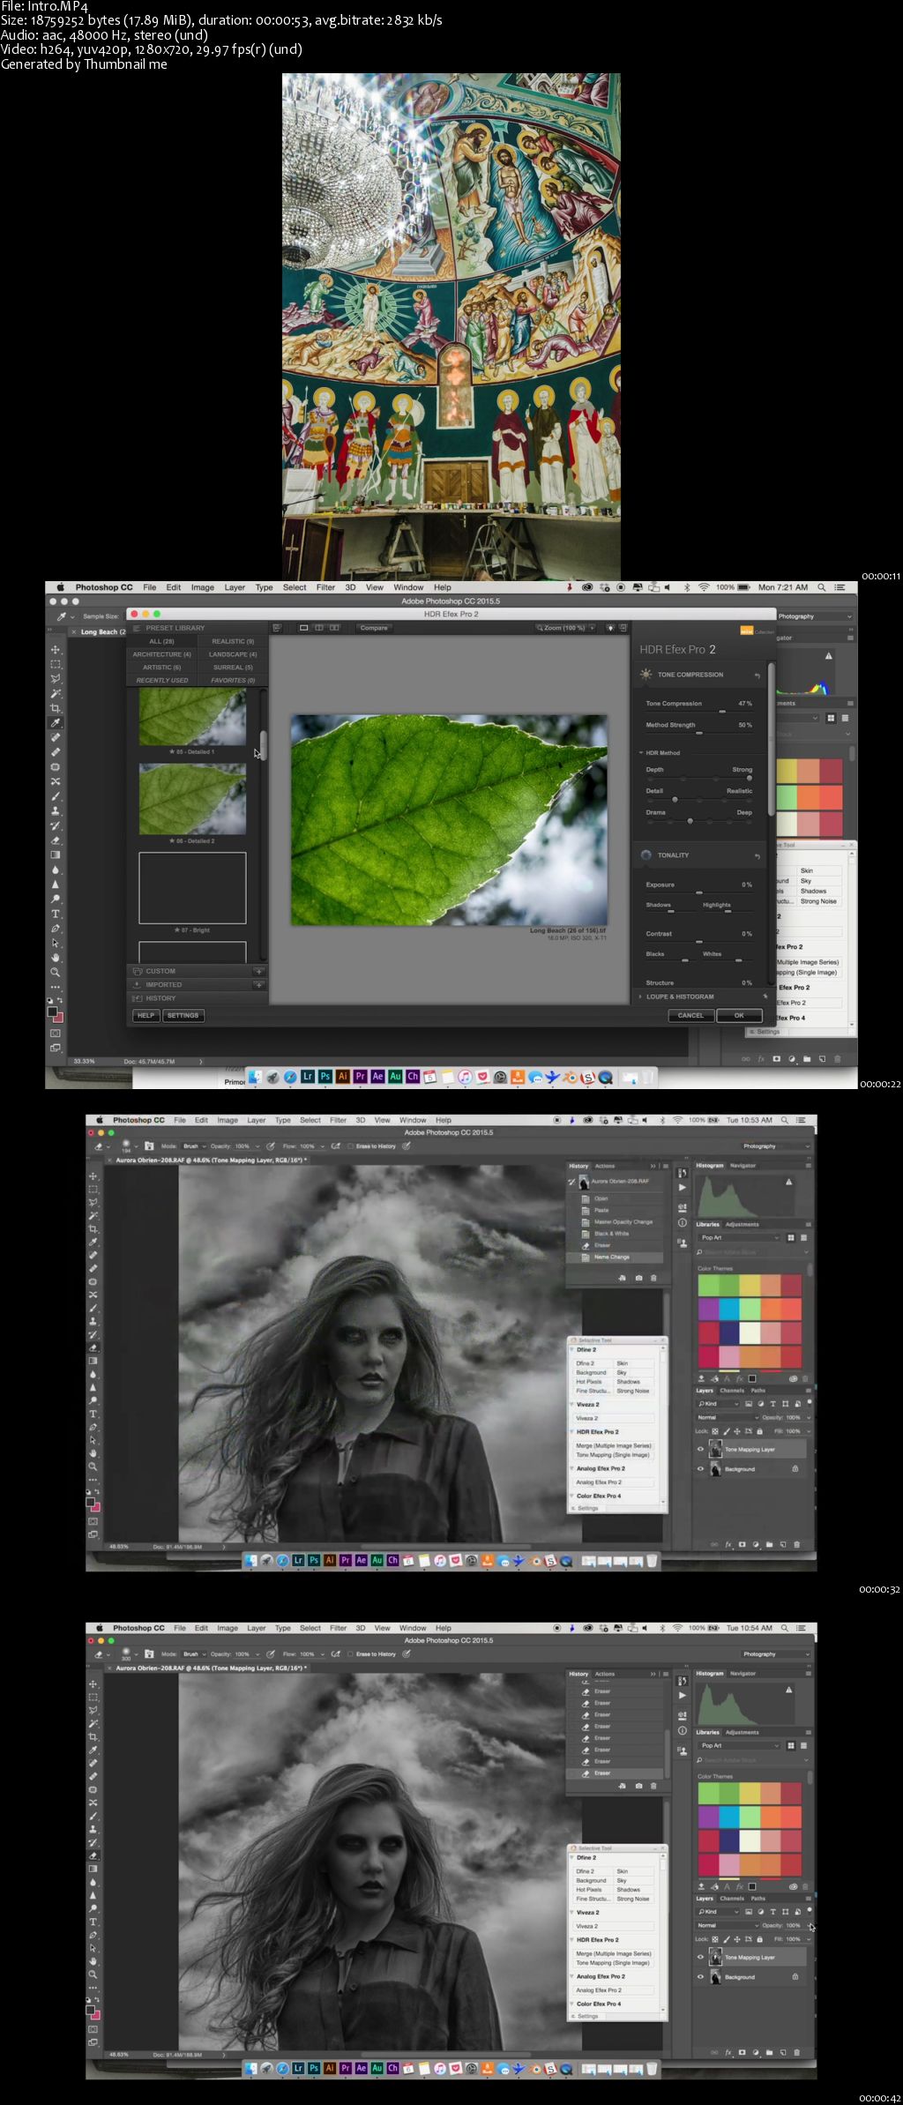Open the Window menu in the 10:54 AM frame
The height and width of the screenshot is (2105, 903).
(413, 1628)
